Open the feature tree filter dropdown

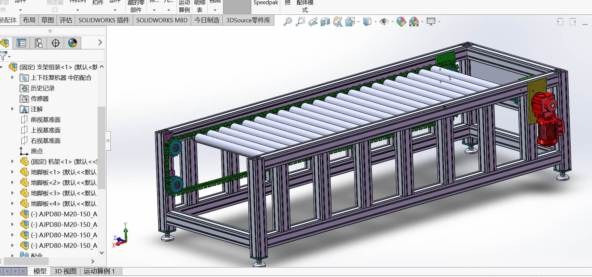tap(9, 57)
